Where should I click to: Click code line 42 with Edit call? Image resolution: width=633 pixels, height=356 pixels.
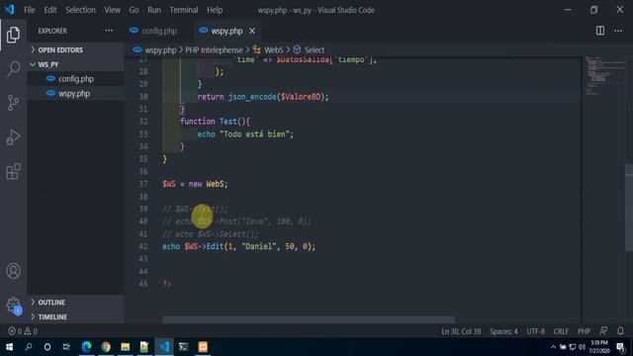click(x=238, y=246)
